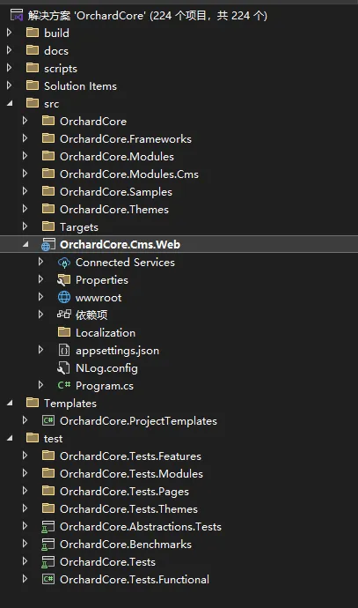The width and height of the screenshot is (358, 608).
Task: Click the solution icon beside 解决方案 'OrchardCore'
Action: [16, 16]
